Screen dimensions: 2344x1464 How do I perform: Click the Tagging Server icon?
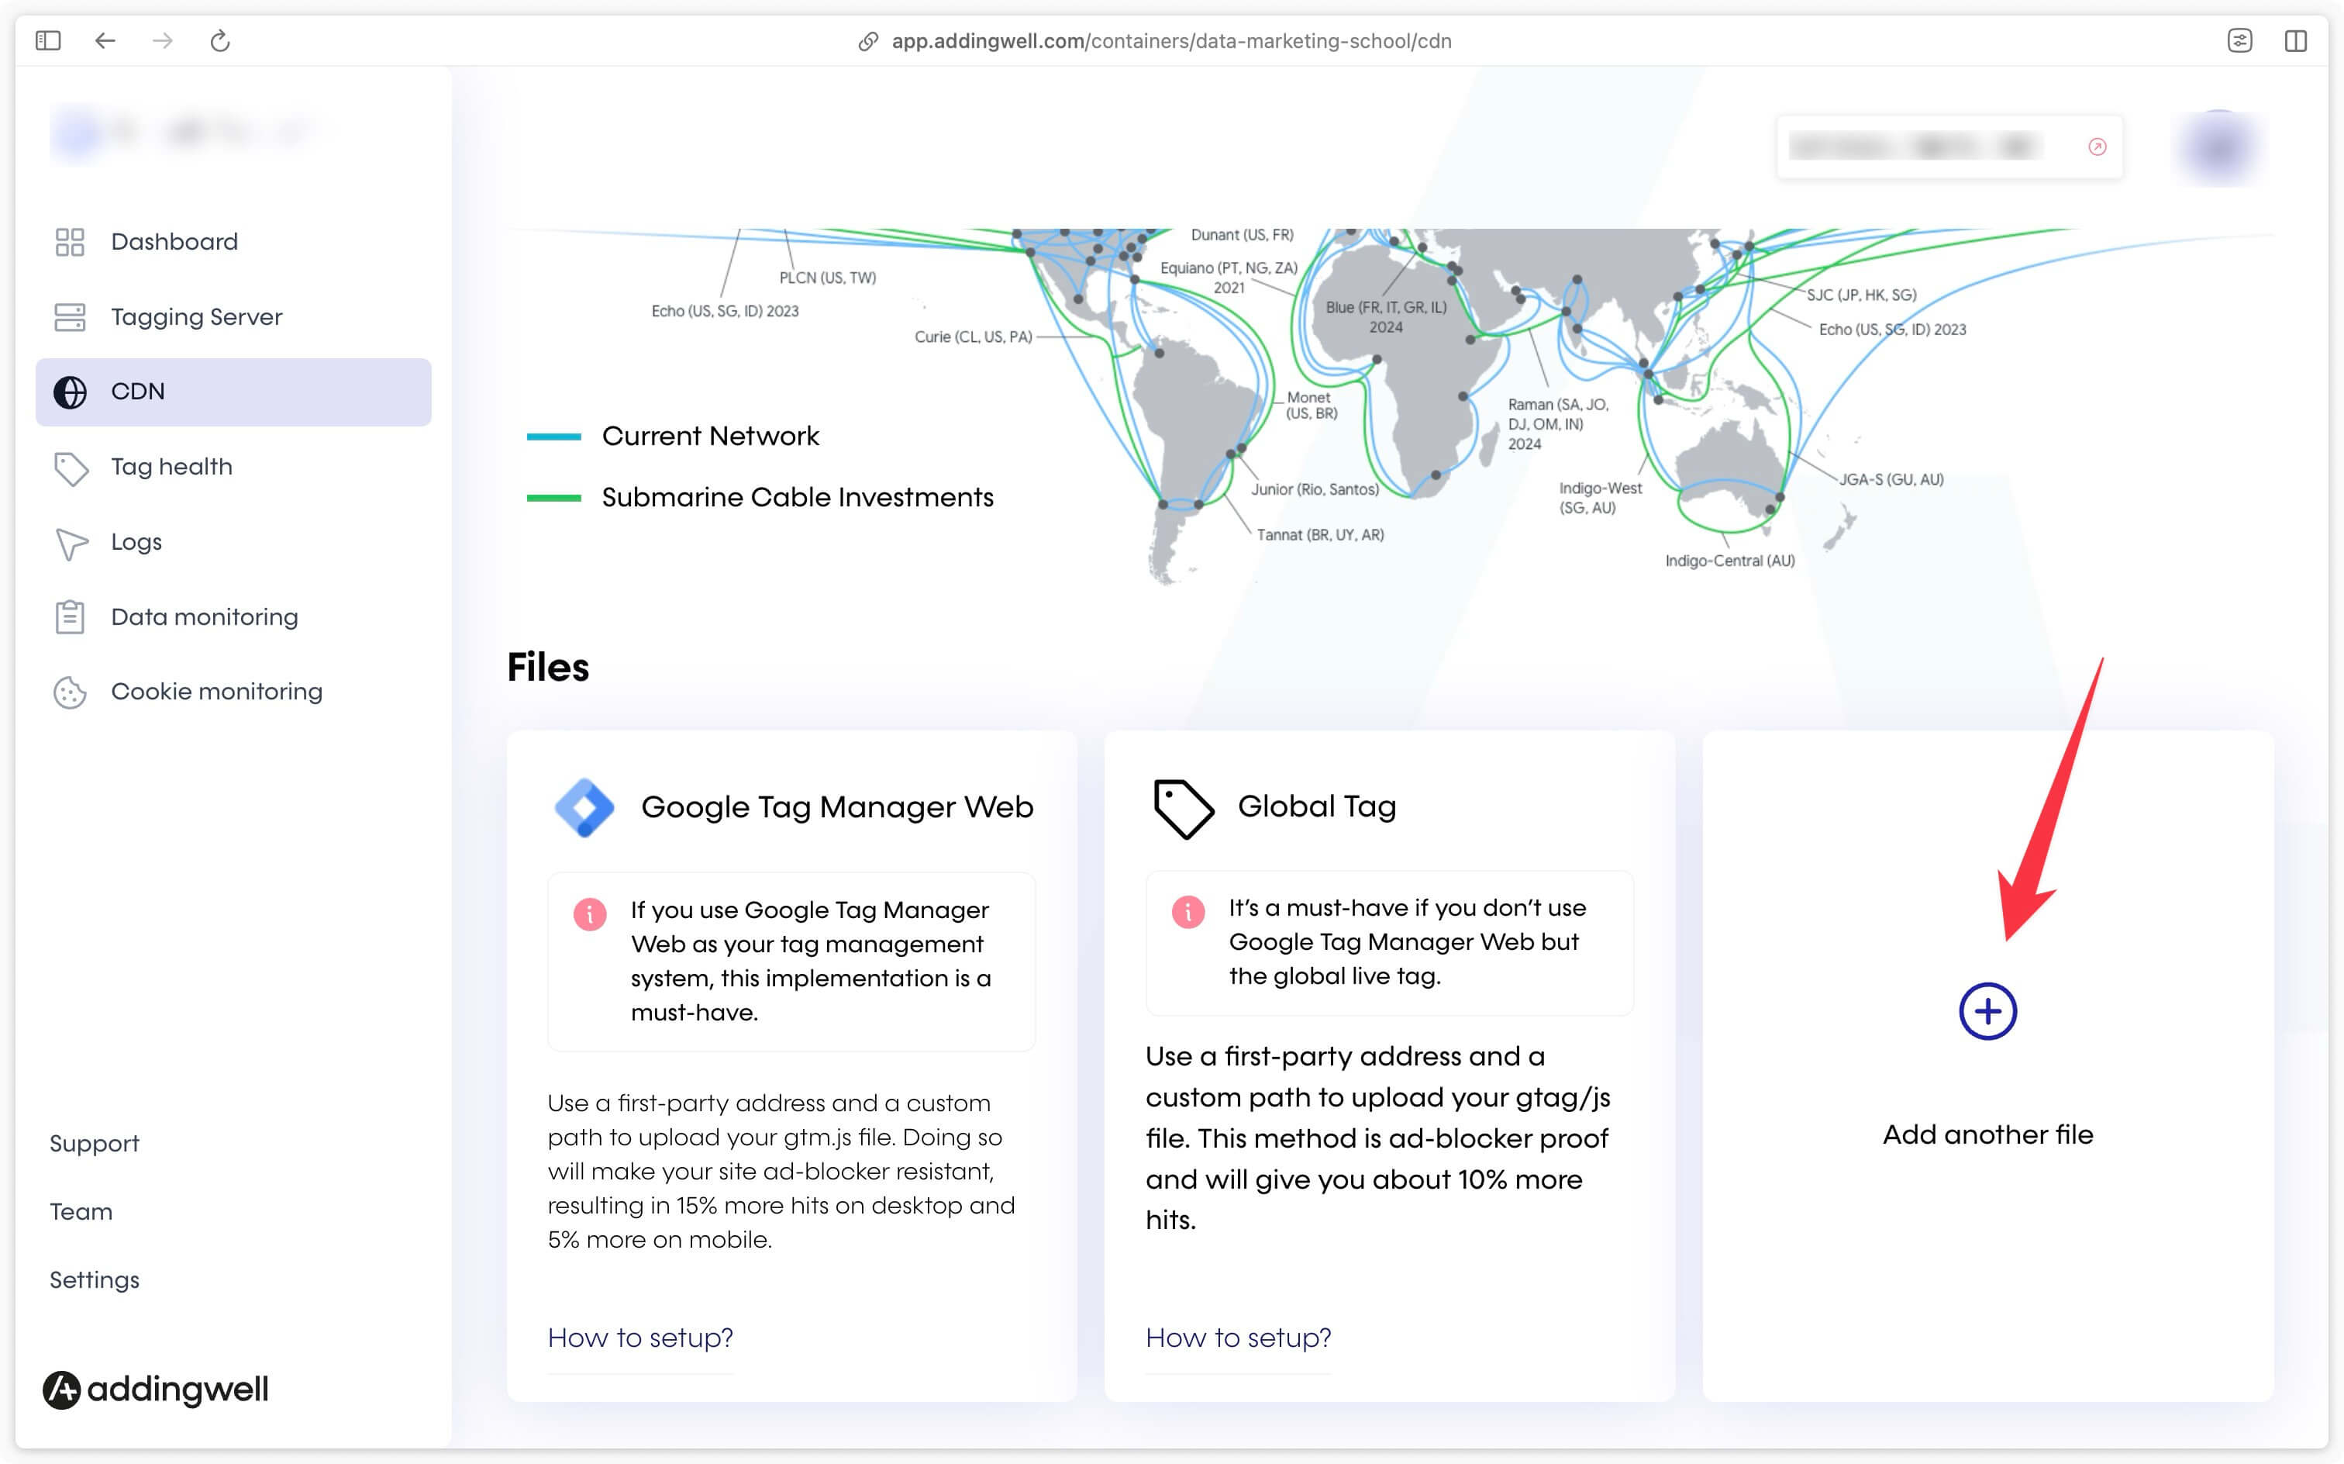pos(70,316)
